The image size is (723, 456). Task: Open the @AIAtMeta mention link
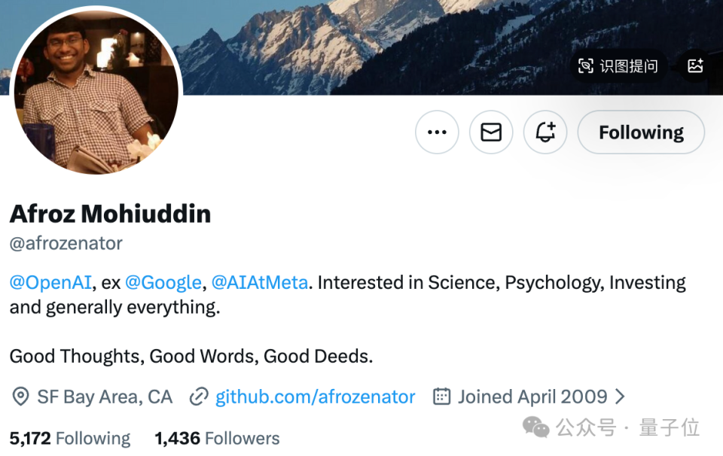click(260, 283)
